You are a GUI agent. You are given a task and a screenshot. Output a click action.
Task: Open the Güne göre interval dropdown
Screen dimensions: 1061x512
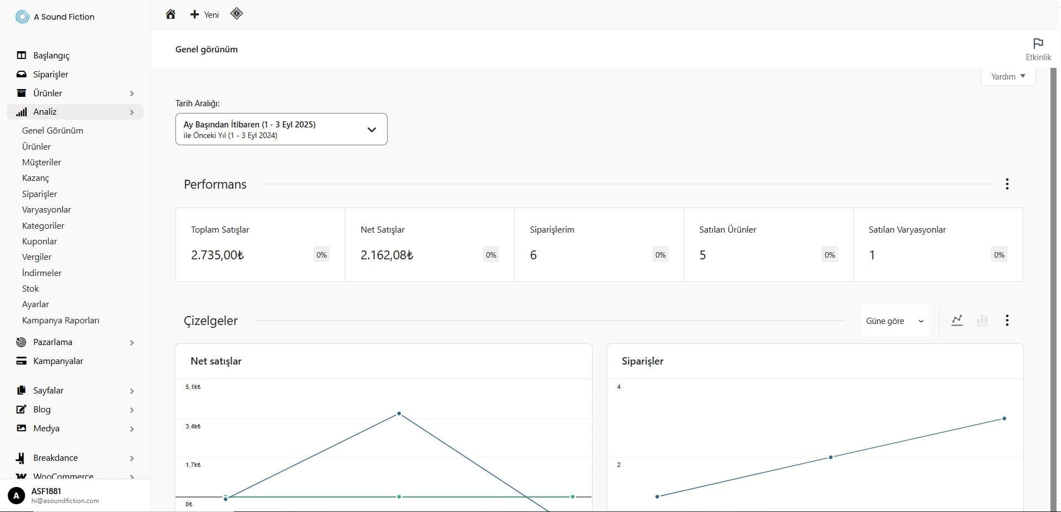(x=894, y=321)
